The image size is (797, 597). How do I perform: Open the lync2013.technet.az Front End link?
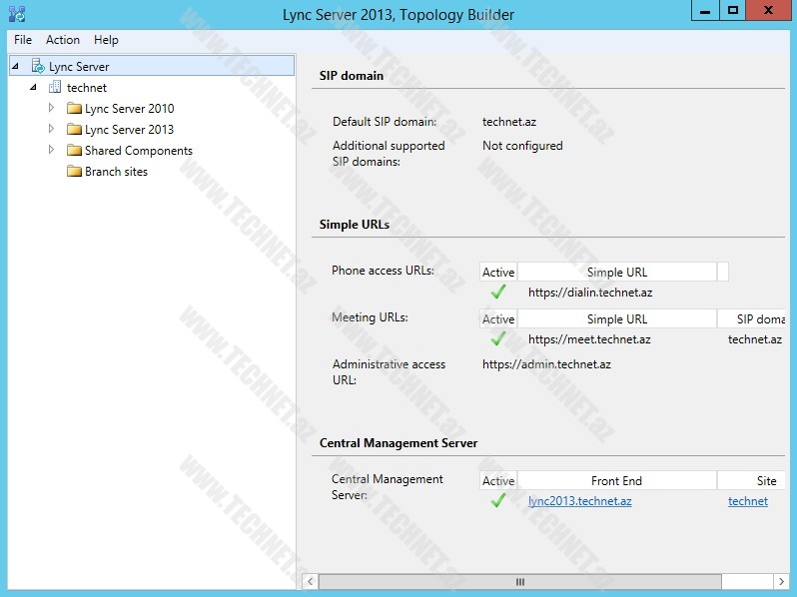pyautogui.click(x=579, y=501)
